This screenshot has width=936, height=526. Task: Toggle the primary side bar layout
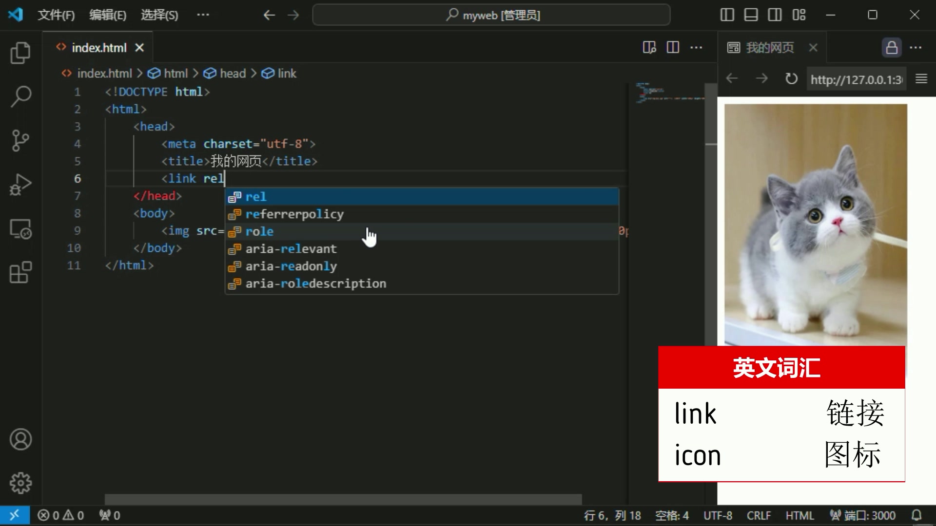[727, 15]
